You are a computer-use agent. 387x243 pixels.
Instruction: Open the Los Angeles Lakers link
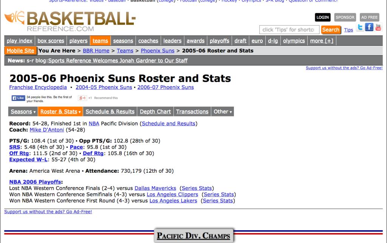click(173, 201)
